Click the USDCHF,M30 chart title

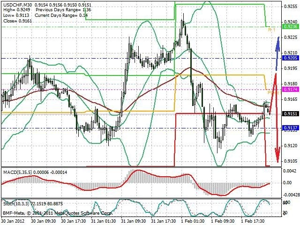(18, 5)
